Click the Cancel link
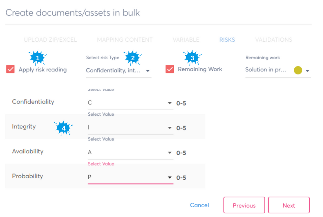The image size is (323, 217). [x=199, y=205]
